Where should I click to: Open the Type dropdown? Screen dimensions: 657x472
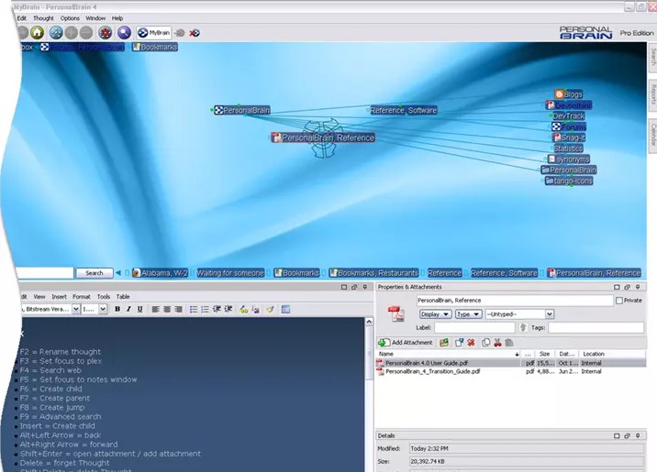coord(468,313)
